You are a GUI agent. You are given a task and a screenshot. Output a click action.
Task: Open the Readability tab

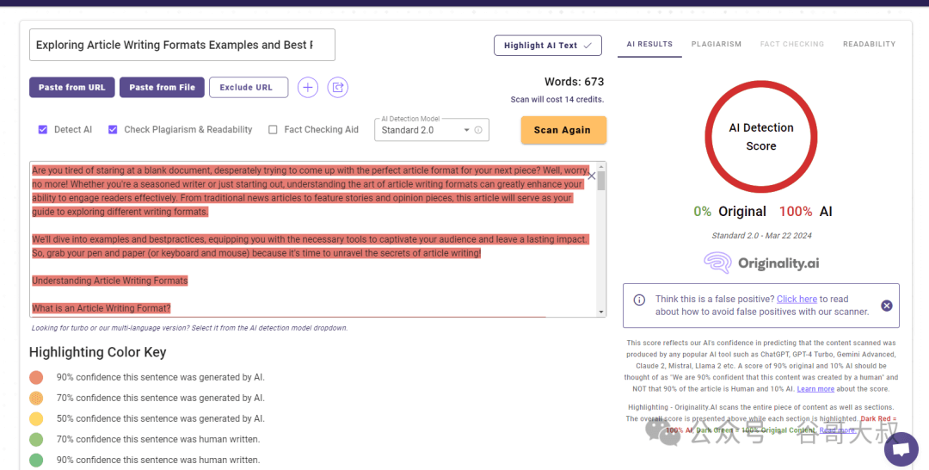point(869,44)
